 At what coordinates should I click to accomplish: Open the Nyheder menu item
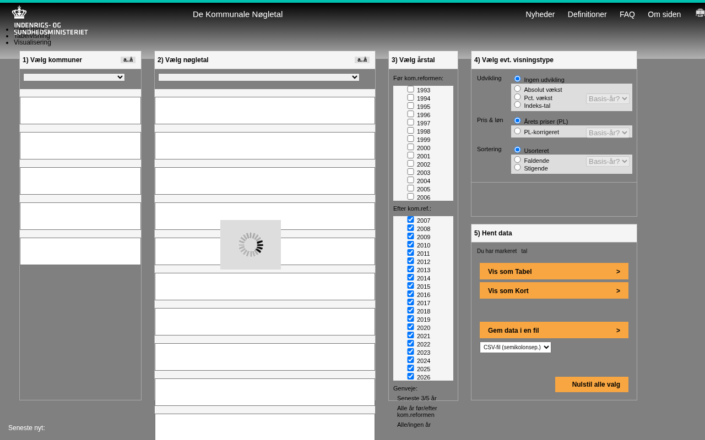pos(540,14)
